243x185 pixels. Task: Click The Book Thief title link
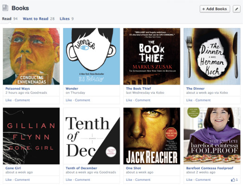138,88
